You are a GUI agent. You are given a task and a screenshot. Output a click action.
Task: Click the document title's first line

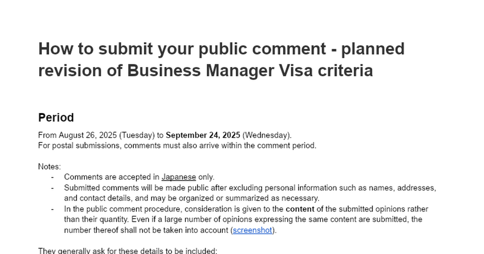pos(221,49)
